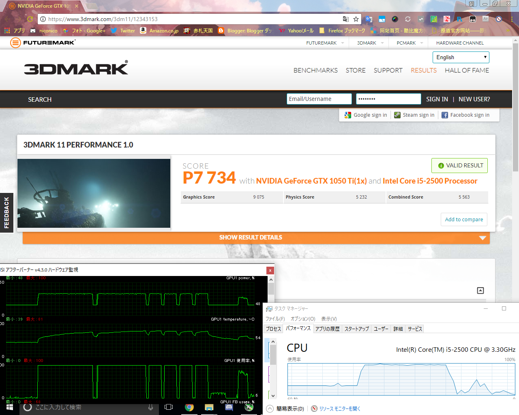View site information via address bar info icon
Screen dimensions: 519x415
coord(43,19)
